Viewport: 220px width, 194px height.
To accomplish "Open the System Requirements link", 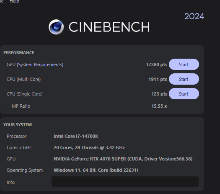I will point(40,65).
